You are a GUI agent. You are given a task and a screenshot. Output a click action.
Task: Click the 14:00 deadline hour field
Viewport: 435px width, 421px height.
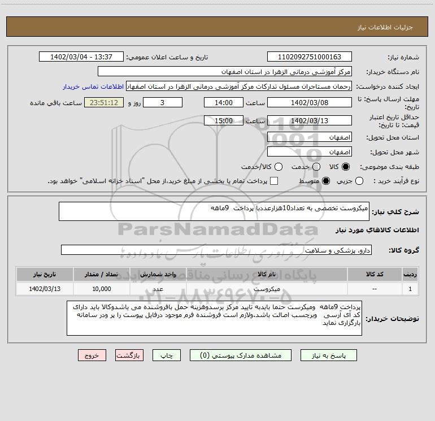[x=224, y=102]
